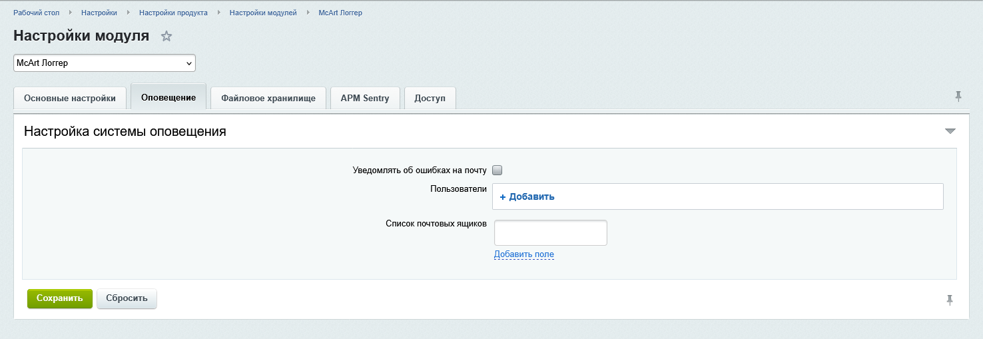Click the Добавить поле link
Image resolution: width=983 pixels, height=339 pixels.
[523, 254]
